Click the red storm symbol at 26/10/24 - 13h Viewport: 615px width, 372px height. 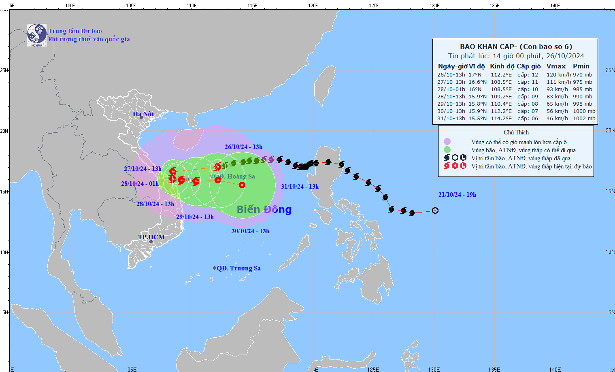[218, 166]
